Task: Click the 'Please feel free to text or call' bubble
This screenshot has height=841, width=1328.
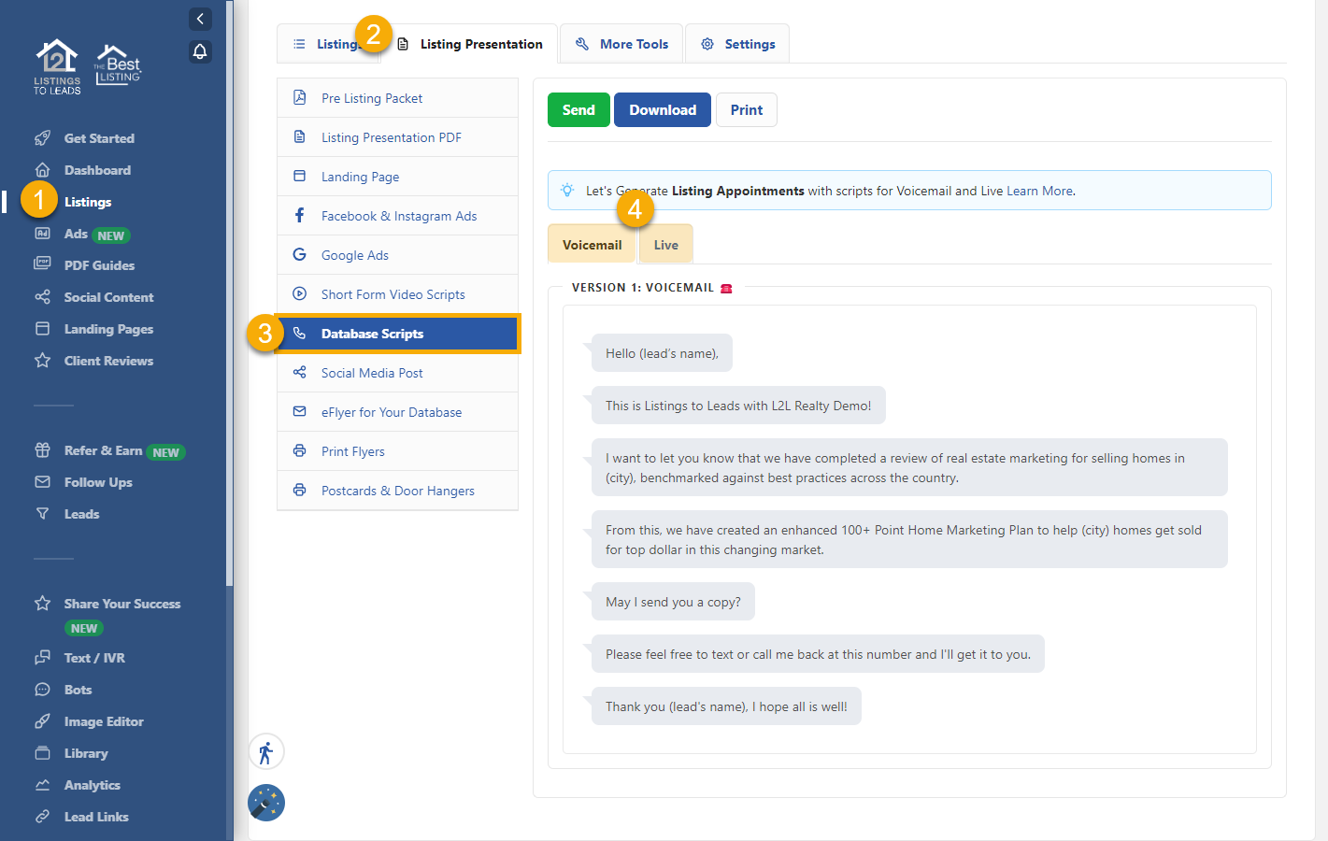Action: (818, 654)
